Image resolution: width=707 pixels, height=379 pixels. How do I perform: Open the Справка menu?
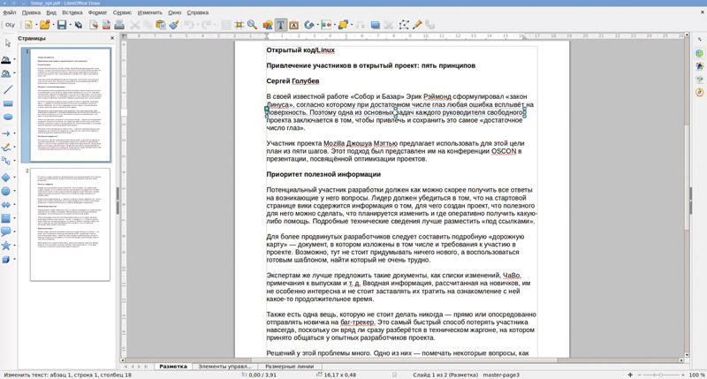(x=197, y=12)
